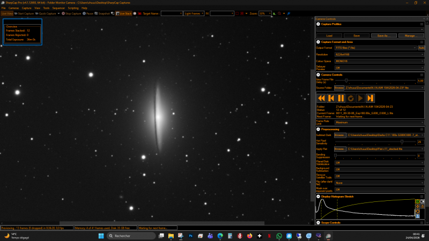Screen dimensions: 429x241
Task: Click Quick Capture in the toolbar
Action: 46,13
